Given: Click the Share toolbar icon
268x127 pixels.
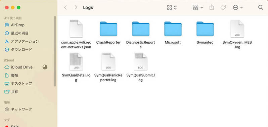Looking at the screenshot, I should tap(212, 7).
